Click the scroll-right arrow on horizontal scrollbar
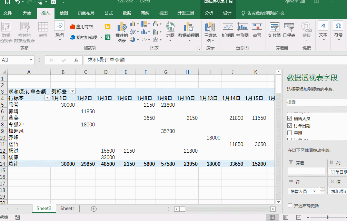The image size is (347, 221). (x=273, y=209)
